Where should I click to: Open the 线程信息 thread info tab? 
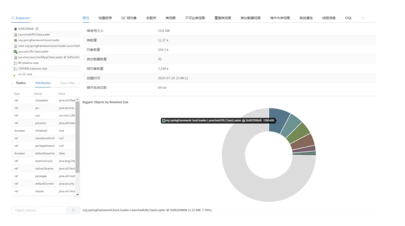pos(329,18)
